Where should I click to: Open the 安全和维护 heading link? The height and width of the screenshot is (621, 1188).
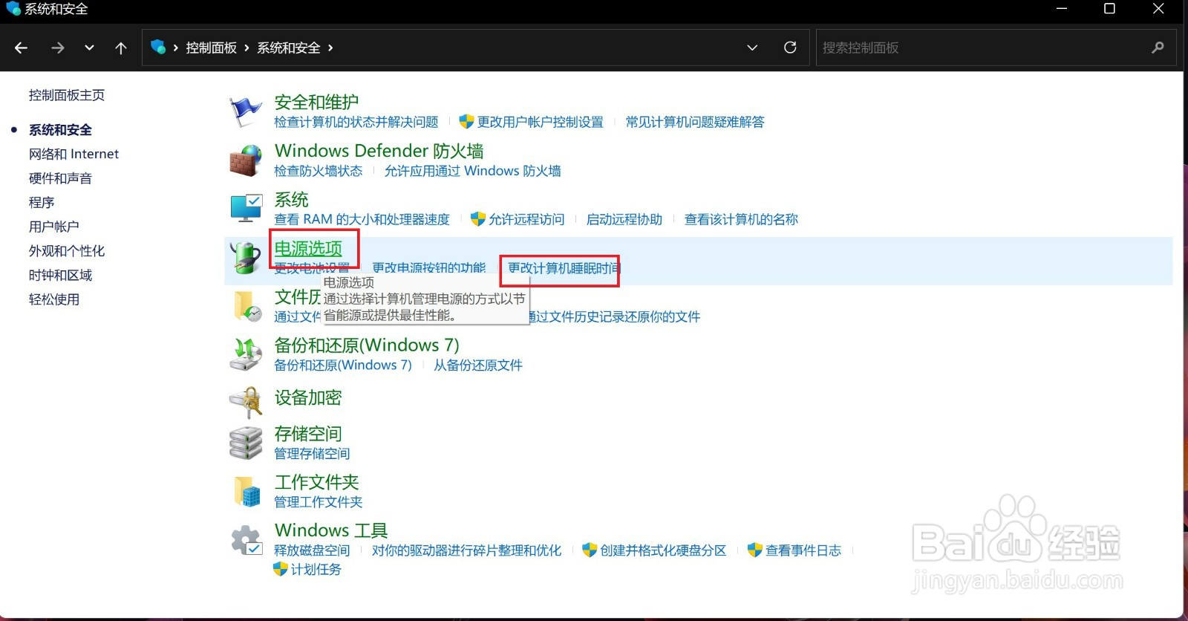click(x=316, y=102)
